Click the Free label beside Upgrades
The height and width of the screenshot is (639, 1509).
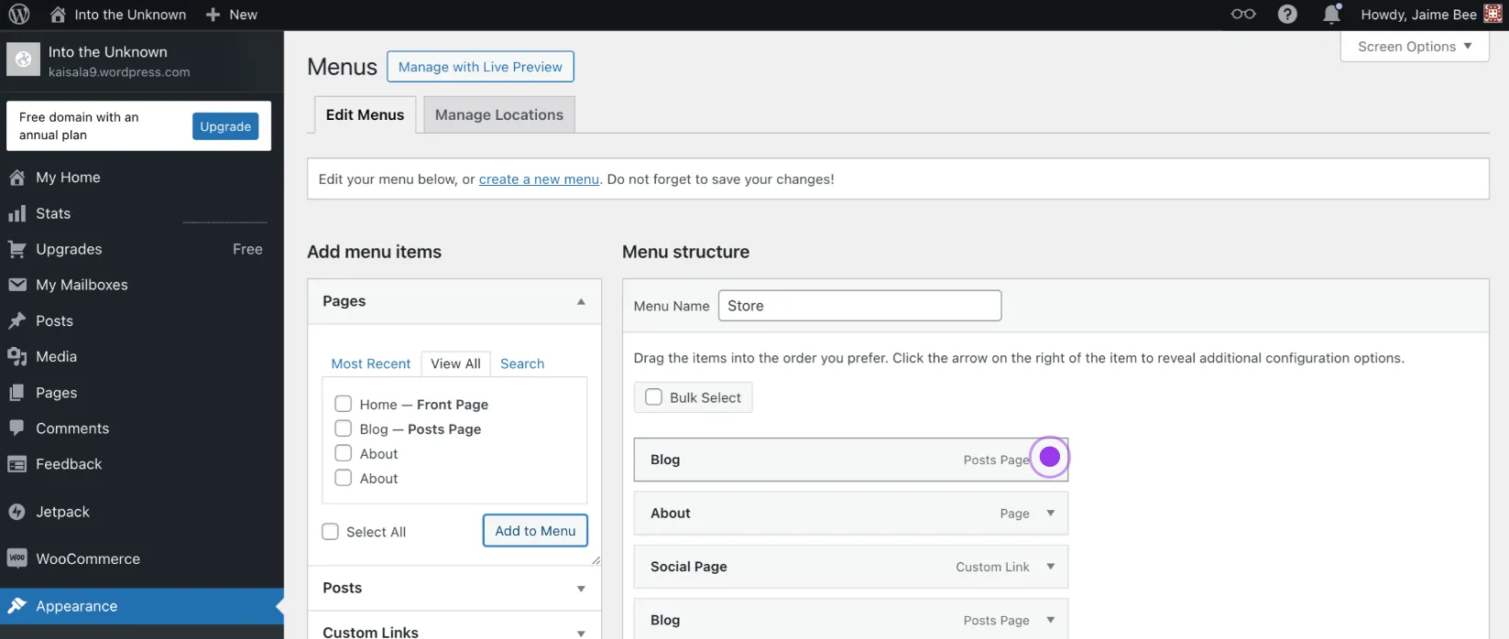pos(247,249)
